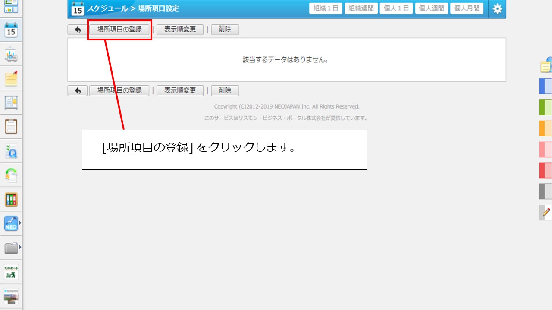
Task: Click the blue NEO chart icon
Action: click(11, 223)
